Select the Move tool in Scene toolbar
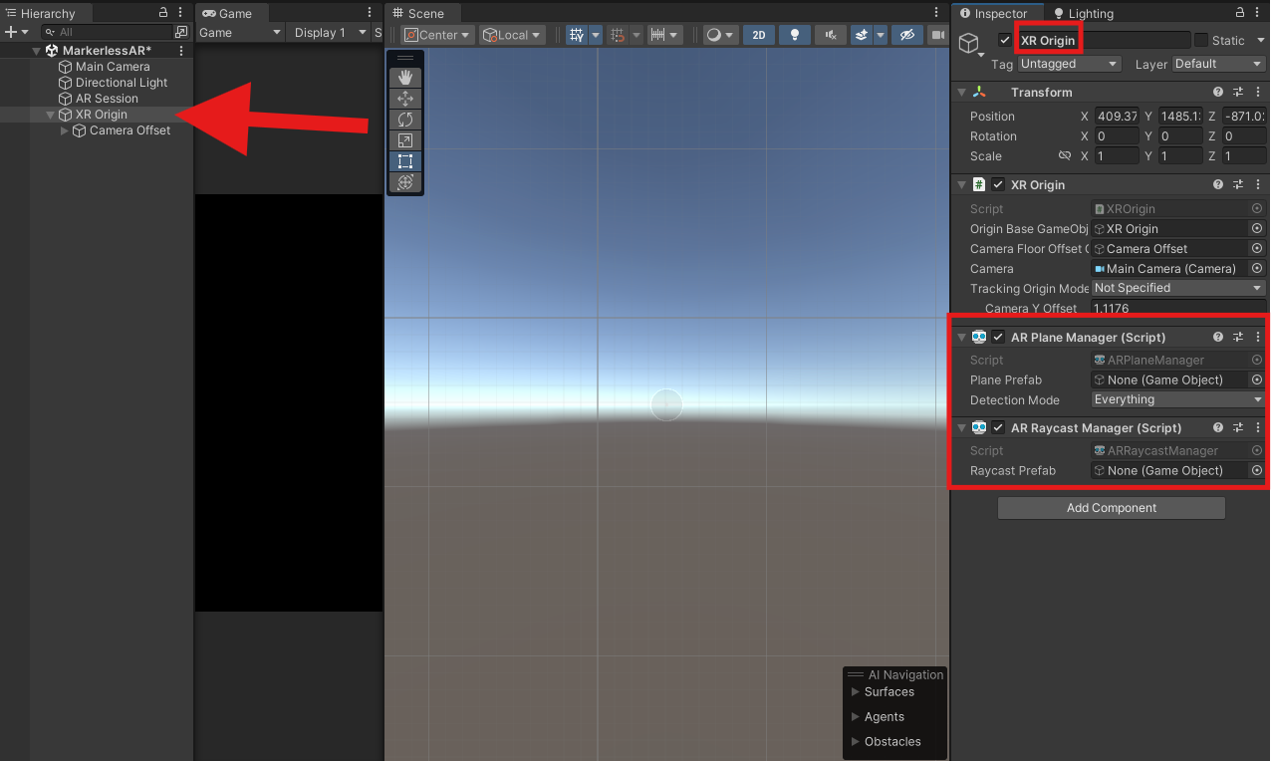Viewport: 1271px width, 761px height. click(x=405, y=99)
